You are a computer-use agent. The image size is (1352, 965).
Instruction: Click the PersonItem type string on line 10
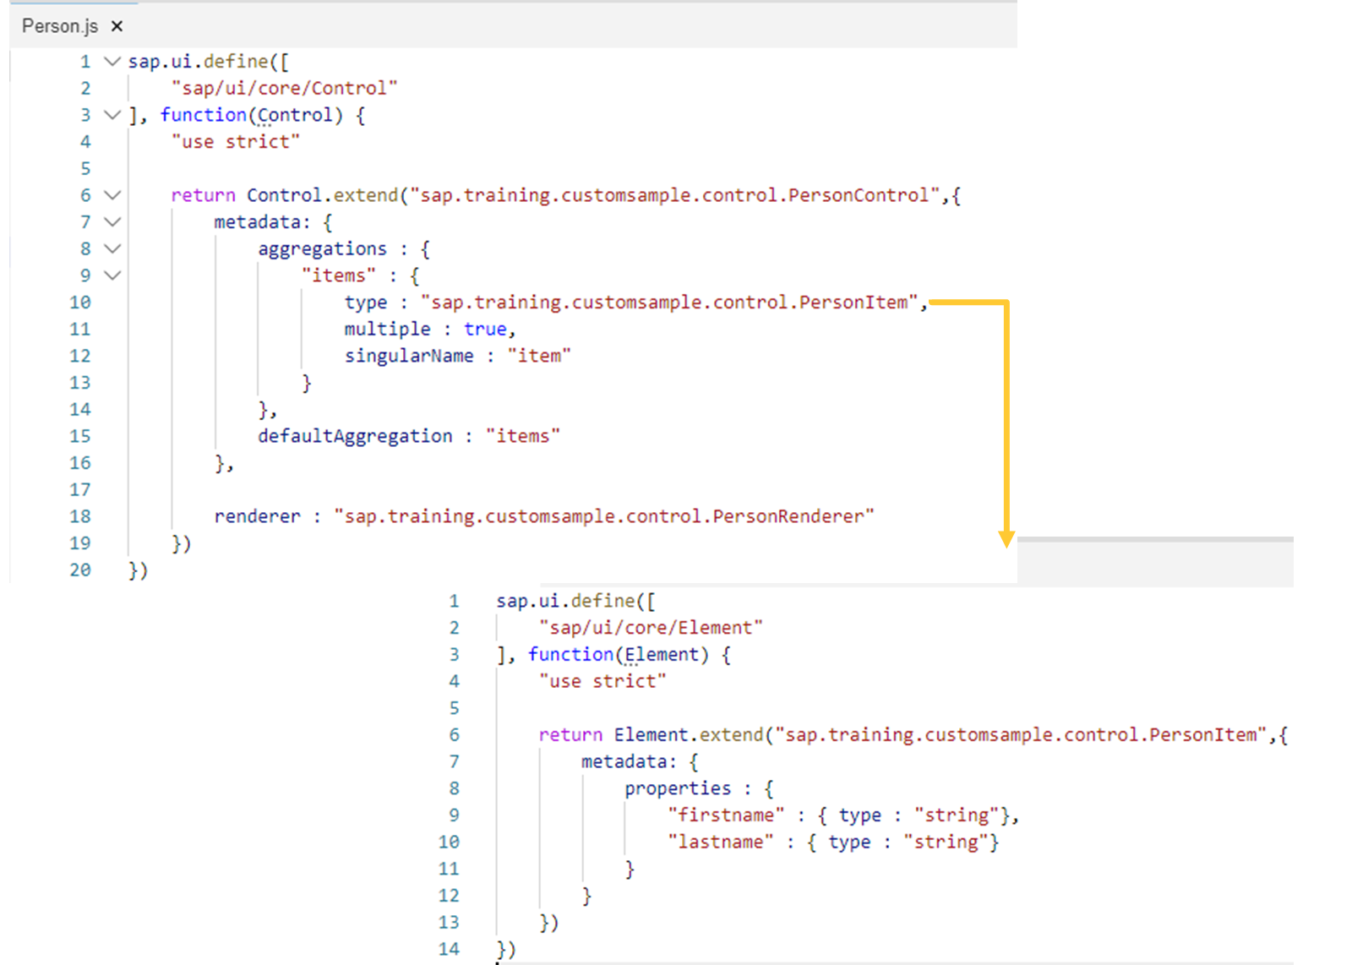669,303
